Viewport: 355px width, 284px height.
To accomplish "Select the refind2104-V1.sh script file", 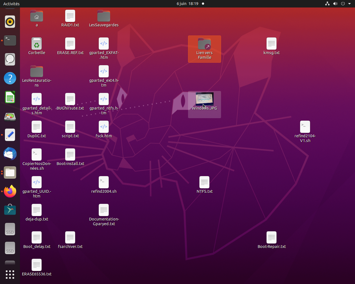I will click(305, 127).
